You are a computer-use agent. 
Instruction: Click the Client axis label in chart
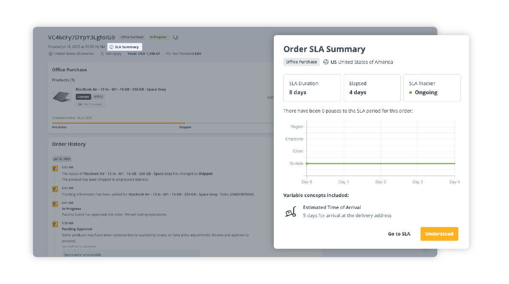tap(298, 151)
